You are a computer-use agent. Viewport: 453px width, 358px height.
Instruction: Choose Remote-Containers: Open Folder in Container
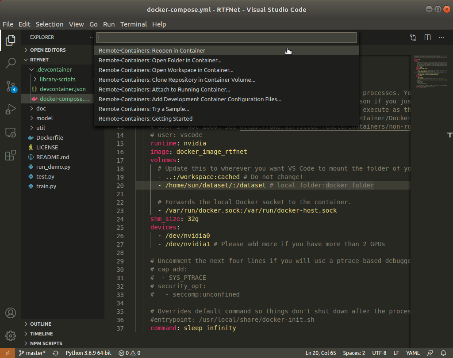click(x=226, y=61)
